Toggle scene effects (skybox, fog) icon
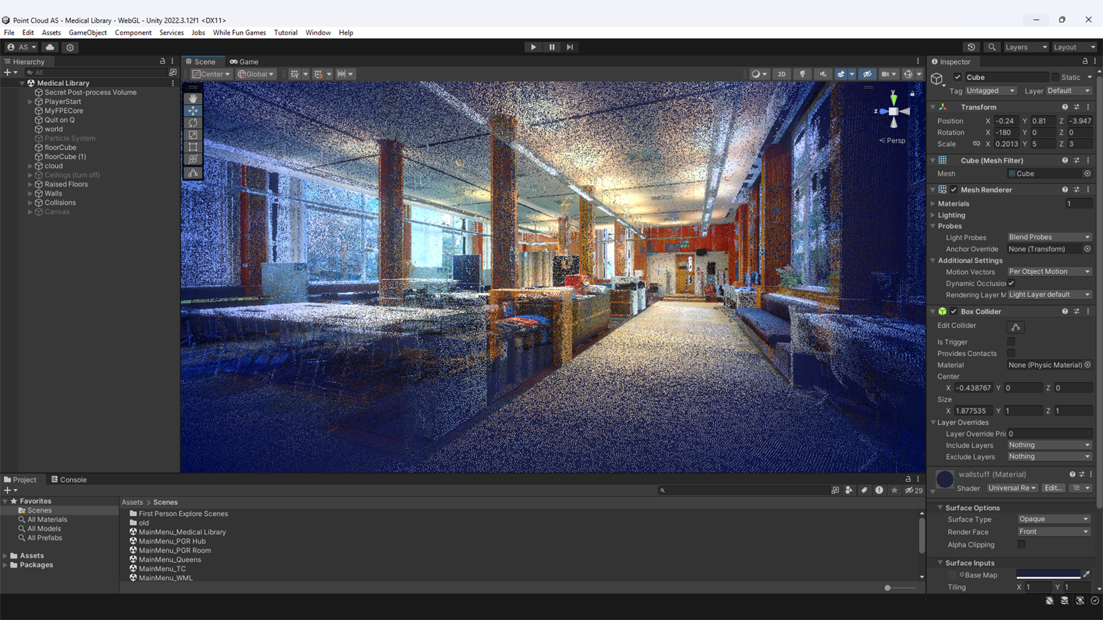 [841, 74]
